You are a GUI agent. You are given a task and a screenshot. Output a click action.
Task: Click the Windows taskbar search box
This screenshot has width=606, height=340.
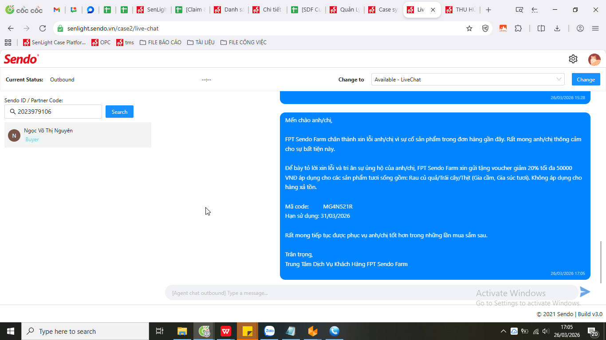(85, 331)
